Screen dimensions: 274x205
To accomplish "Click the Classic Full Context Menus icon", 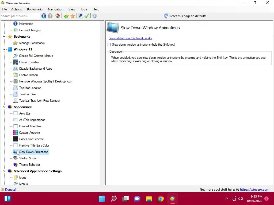I will point(16,56).
